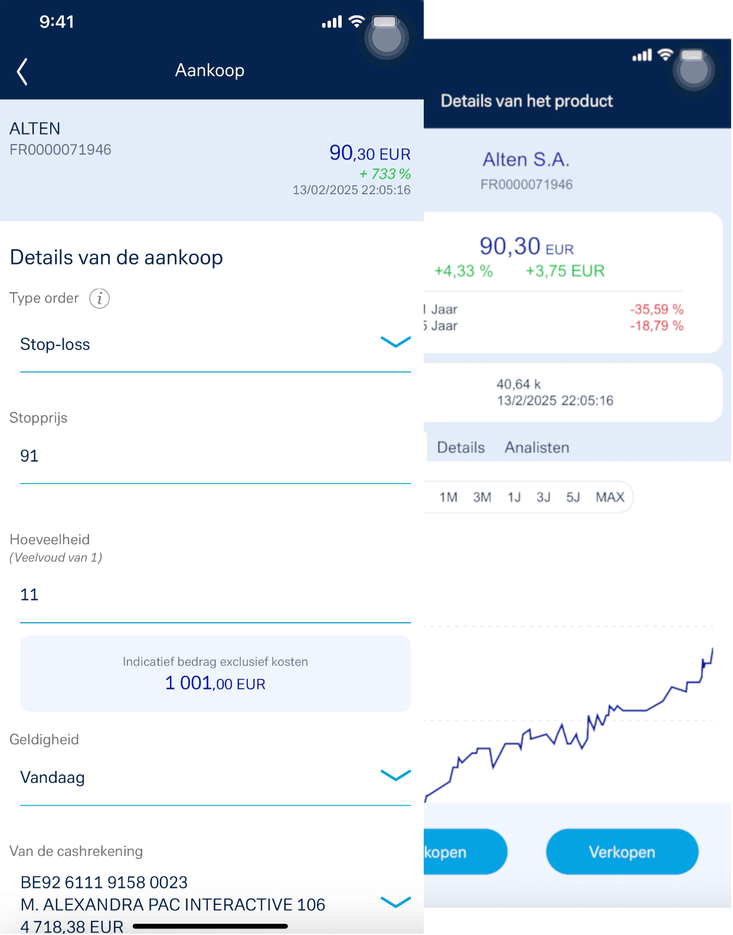Tap the signal bars on the product details screen

pos(642,55)
